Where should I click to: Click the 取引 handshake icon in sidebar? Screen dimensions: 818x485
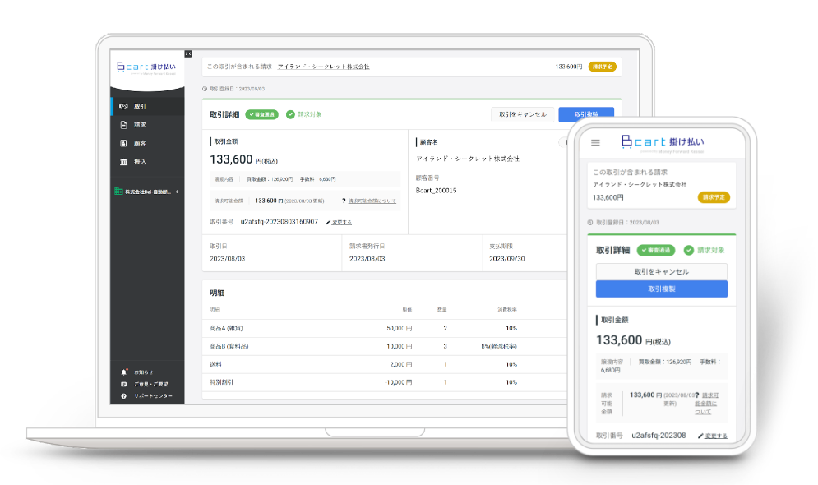(123, 106)
